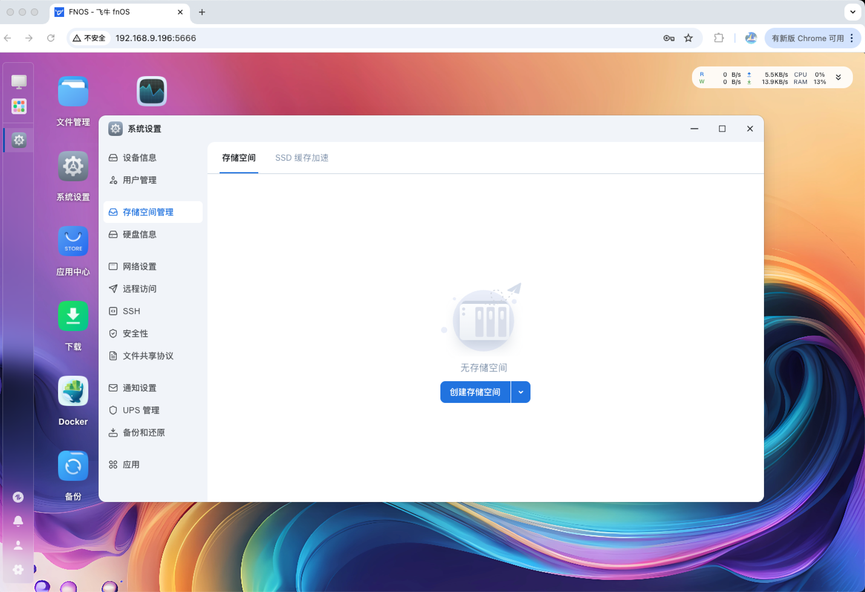This screenshot has width=865, height=592.
Task: Select UPS Management in the sidebar
Action: pos(141,410)
